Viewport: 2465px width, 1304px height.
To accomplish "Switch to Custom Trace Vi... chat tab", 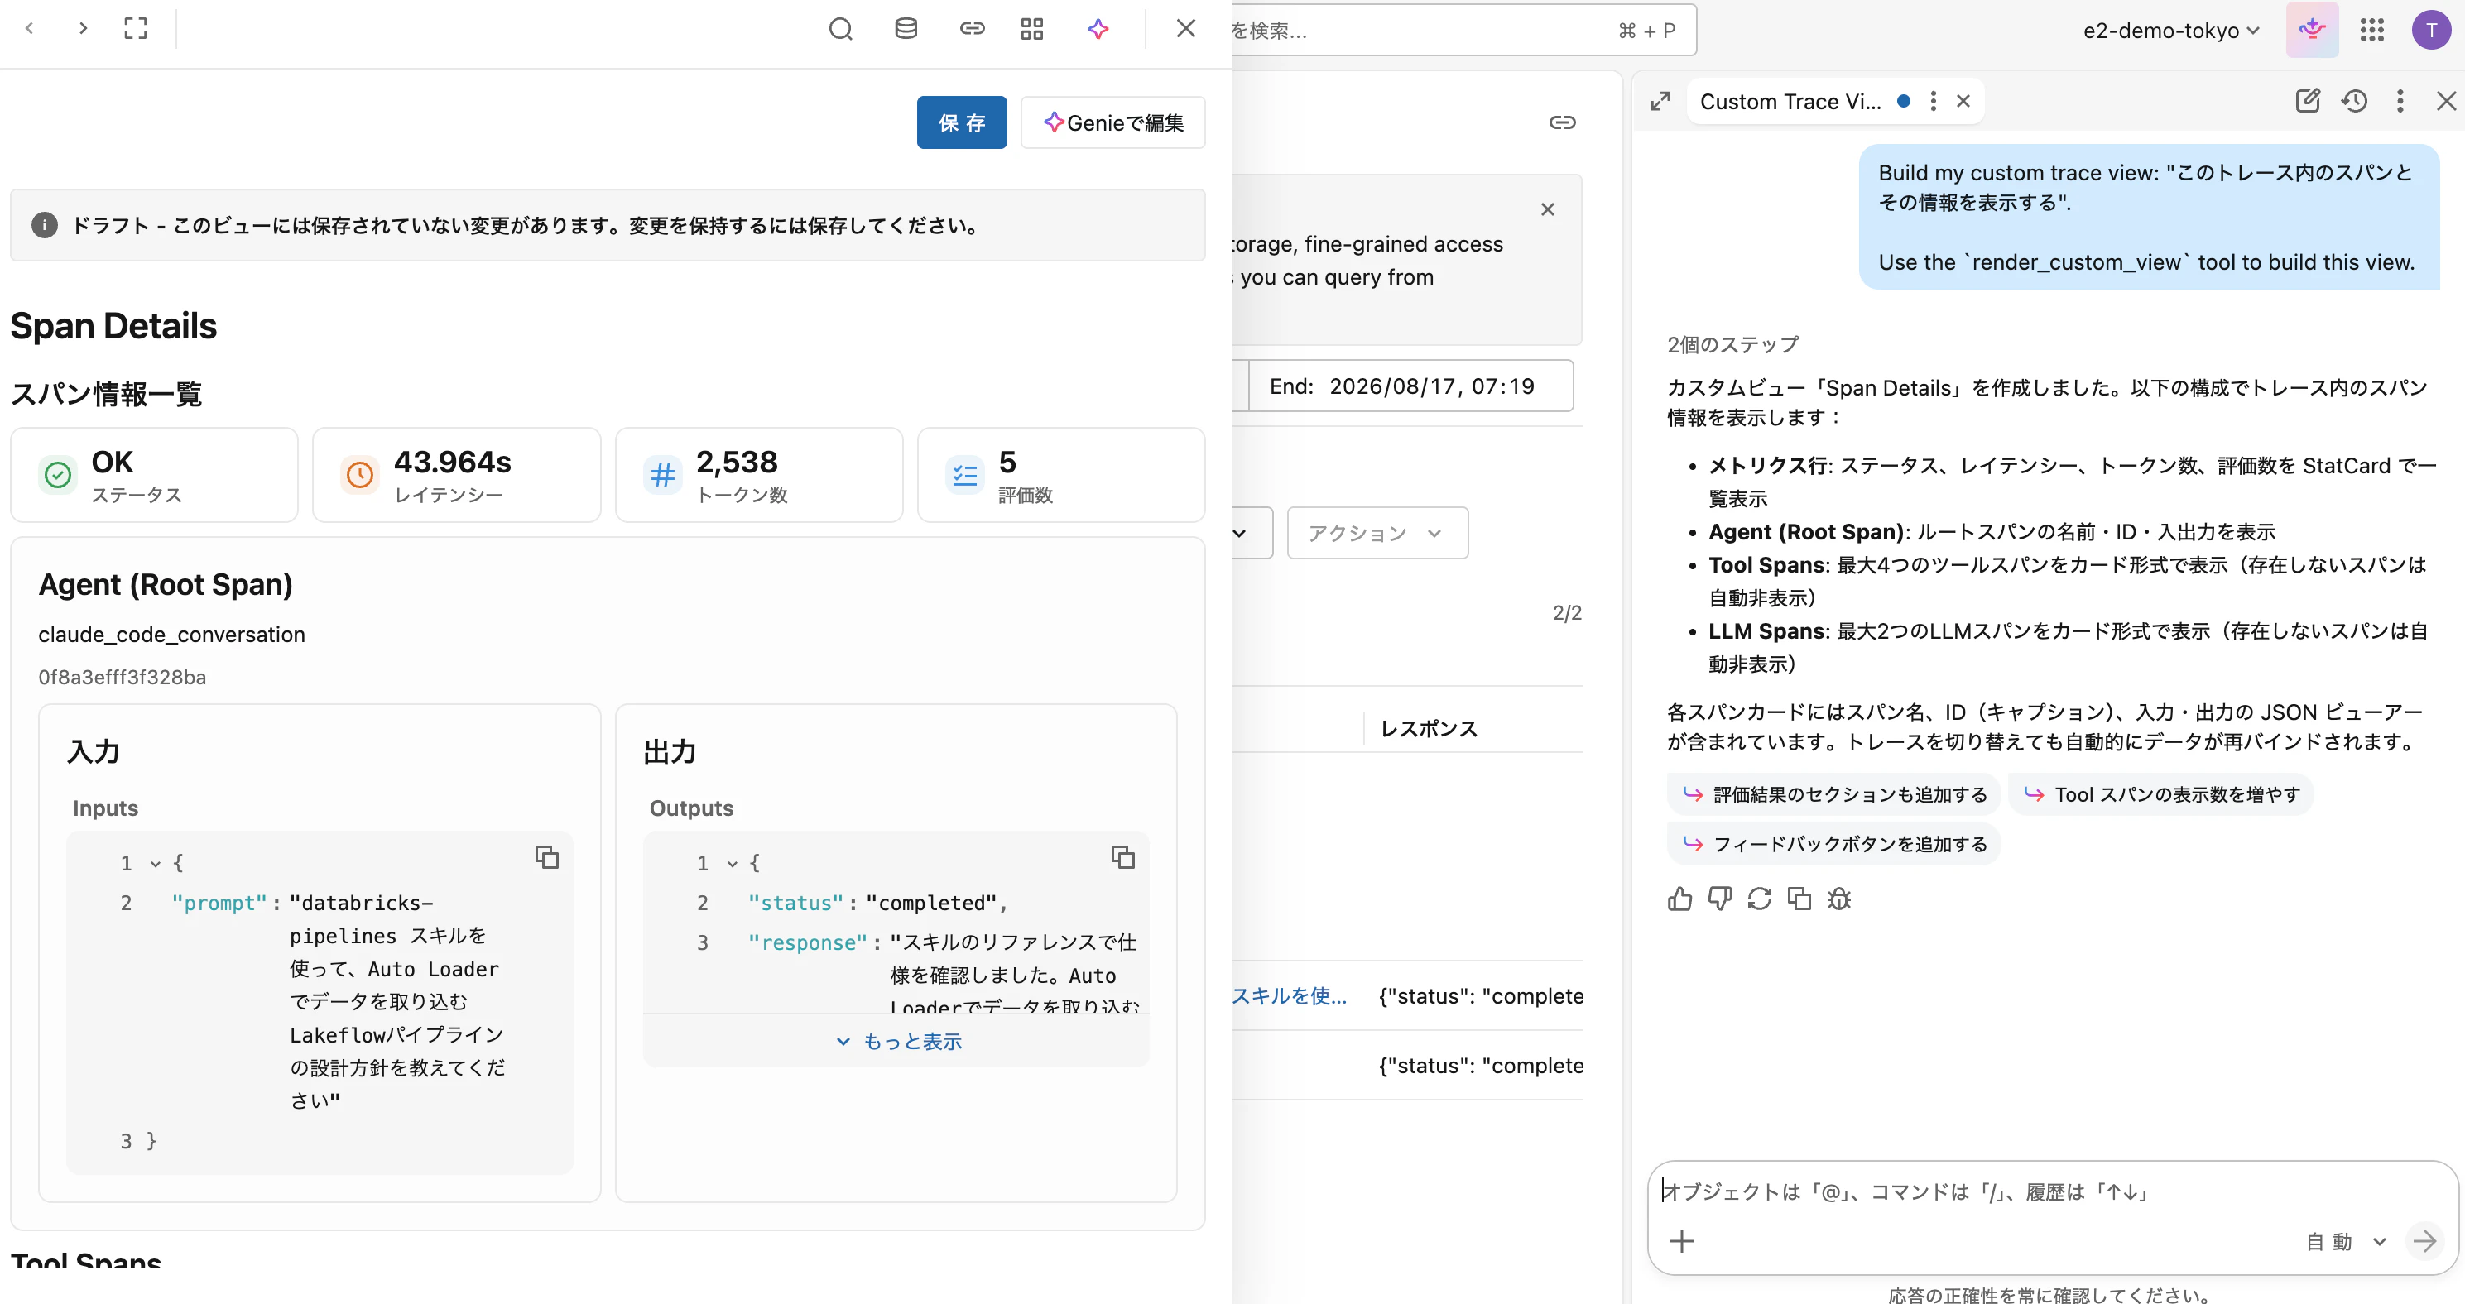I will (1790, 102).
